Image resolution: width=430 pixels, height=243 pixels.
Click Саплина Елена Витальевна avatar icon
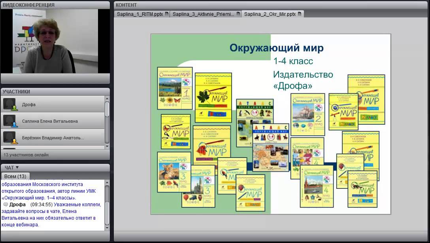(x=10, y=121)
